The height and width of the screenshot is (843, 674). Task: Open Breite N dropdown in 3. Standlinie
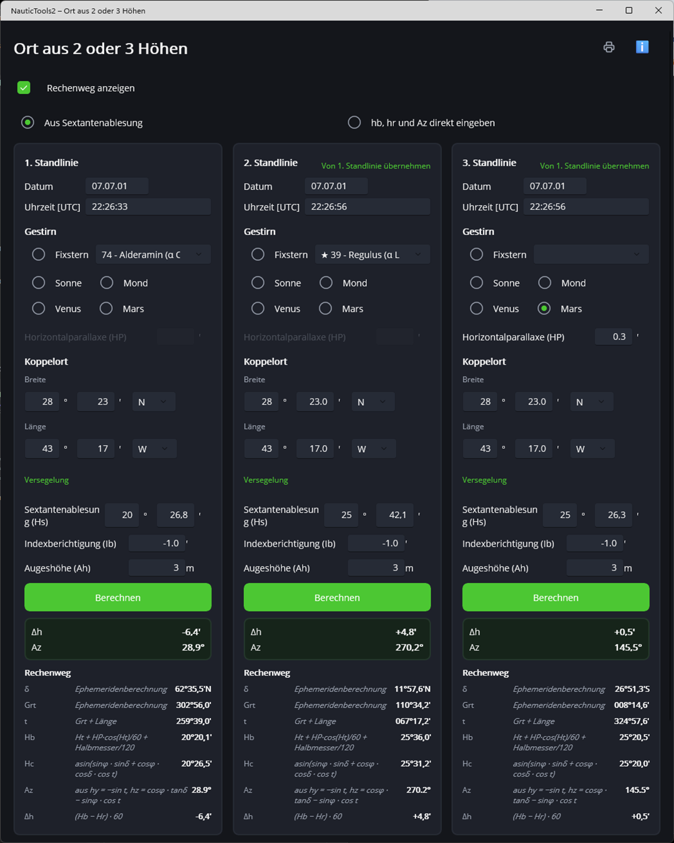pyautogui.click(x=592, y=402)
